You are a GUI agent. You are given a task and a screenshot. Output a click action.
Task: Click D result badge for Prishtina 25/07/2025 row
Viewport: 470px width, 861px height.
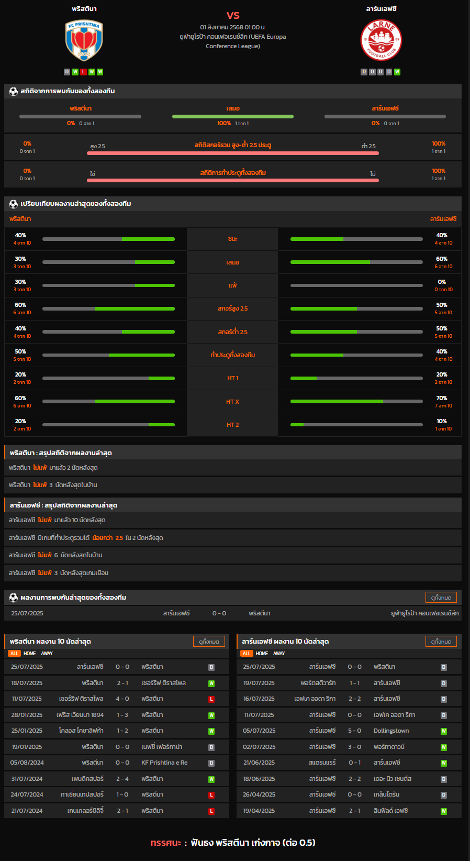211,667
